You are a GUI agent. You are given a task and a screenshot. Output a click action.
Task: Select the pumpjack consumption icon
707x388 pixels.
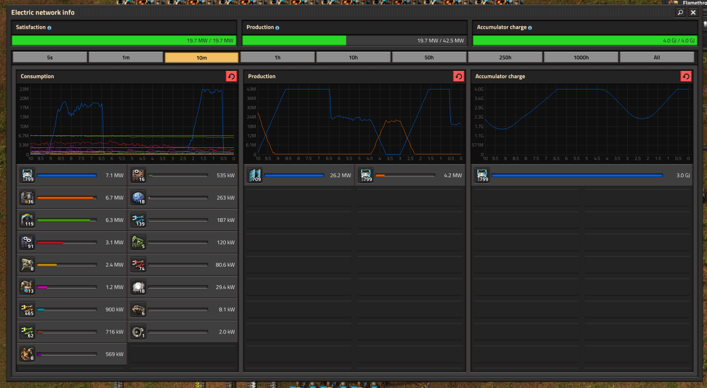138,242
